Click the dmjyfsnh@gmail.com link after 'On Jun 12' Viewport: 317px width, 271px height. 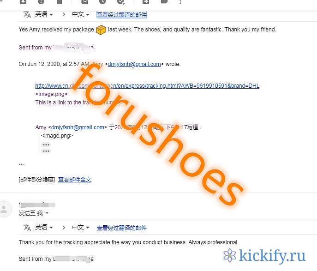[x=134, y=64]
